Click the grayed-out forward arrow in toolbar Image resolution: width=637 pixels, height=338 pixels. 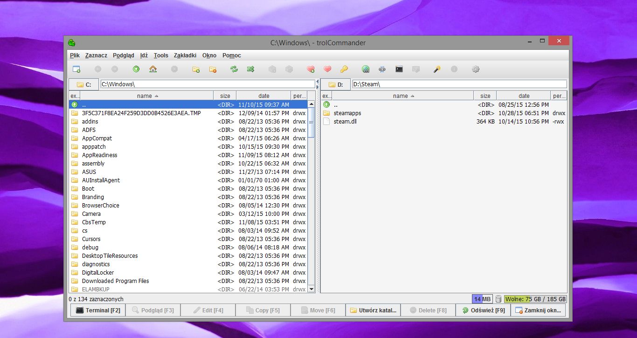coord(115,69)
